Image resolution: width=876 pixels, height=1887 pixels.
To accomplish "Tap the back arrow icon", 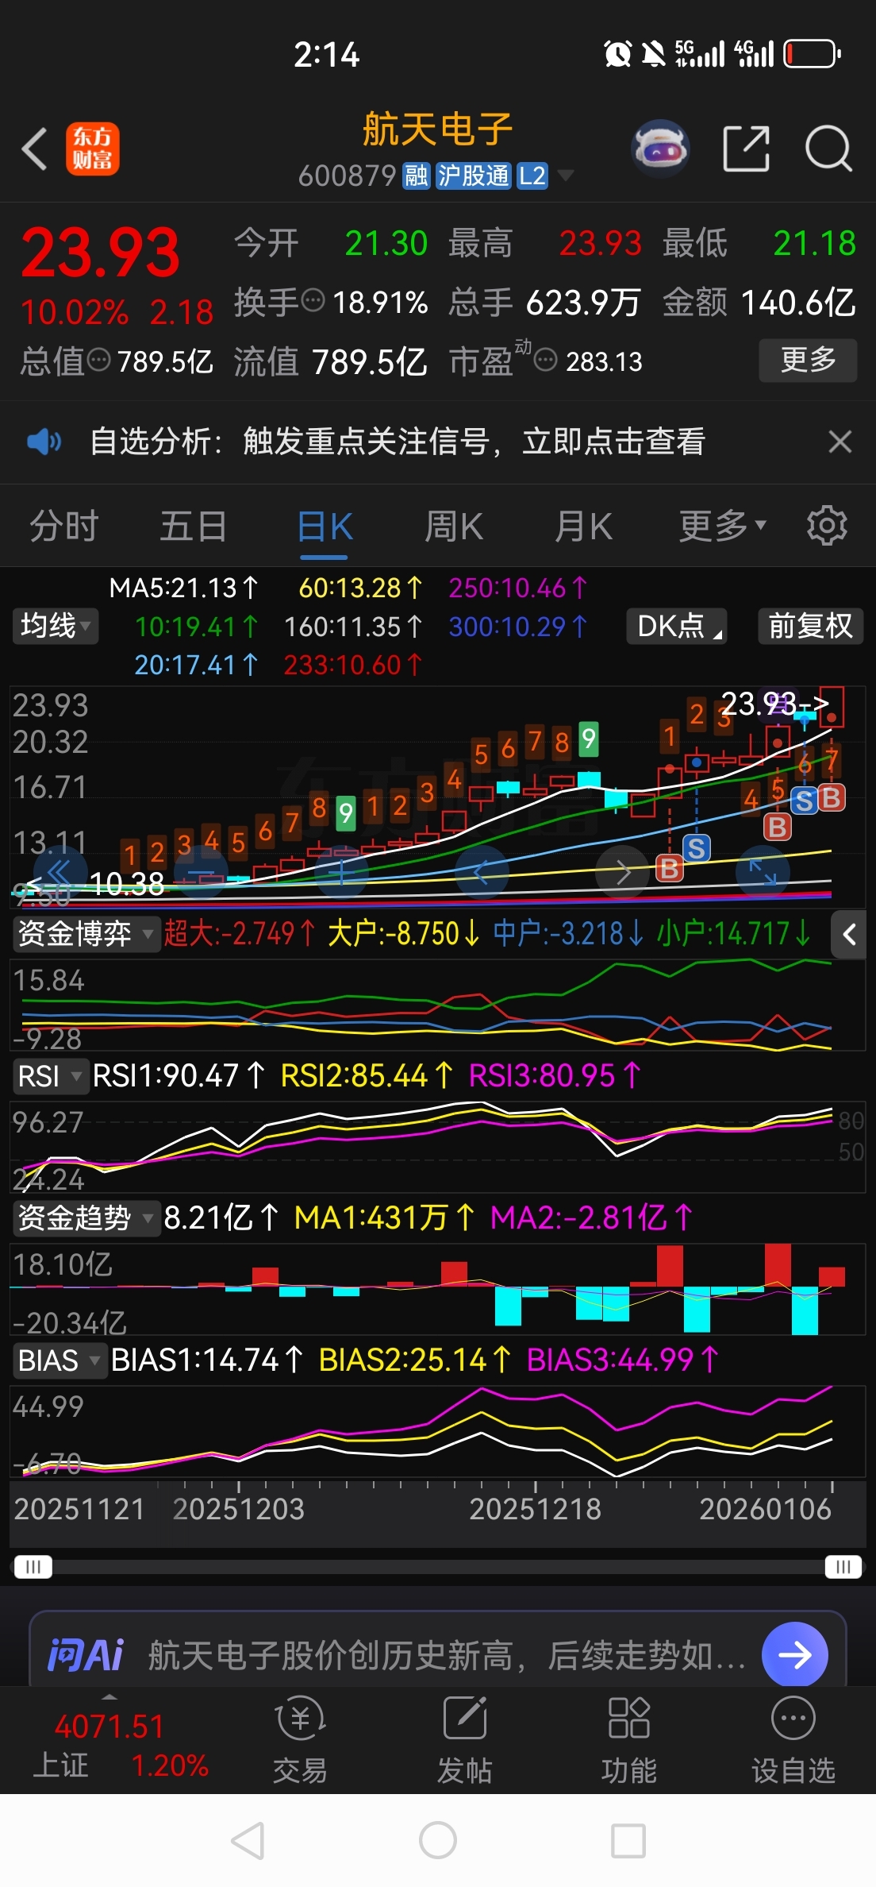I will [35, 149].
